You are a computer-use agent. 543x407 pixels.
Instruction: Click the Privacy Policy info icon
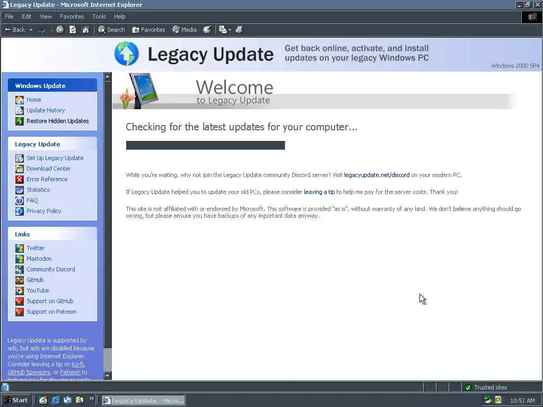(x=20, y=211)
